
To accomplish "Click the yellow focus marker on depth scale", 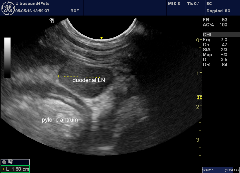I will pyautogui.click(x=200, y=98).
